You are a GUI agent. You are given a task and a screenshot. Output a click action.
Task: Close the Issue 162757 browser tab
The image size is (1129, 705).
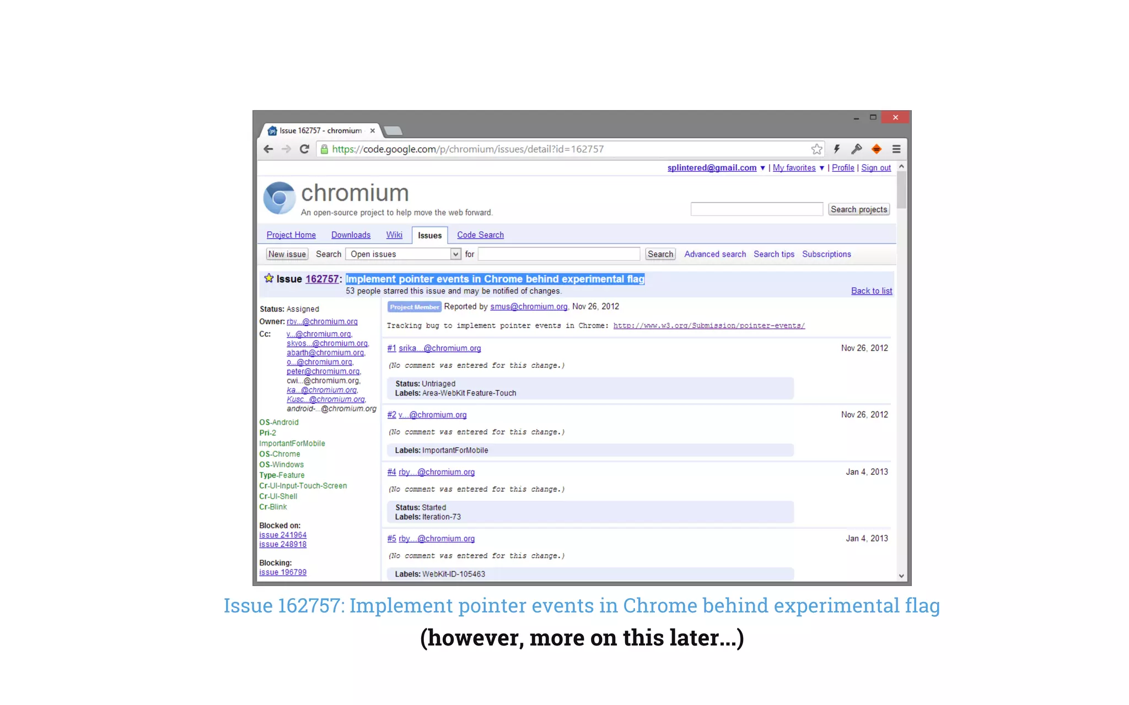[373, 131]
